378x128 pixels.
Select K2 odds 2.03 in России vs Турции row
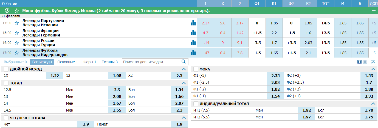point(308,43)
